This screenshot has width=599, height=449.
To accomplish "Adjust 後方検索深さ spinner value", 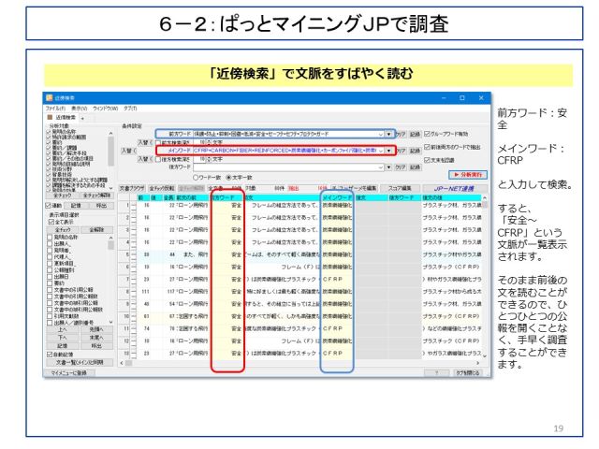I will (209, 159).
